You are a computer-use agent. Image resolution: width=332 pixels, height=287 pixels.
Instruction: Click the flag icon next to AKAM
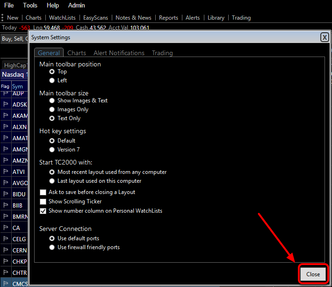(x=6, y=115)
